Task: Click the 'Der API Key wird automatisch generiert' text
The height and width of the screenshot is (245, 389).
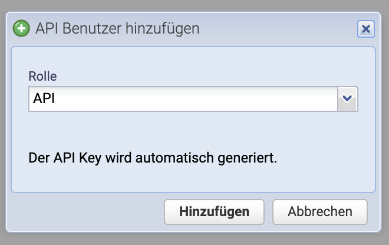Action: (153, 158)
